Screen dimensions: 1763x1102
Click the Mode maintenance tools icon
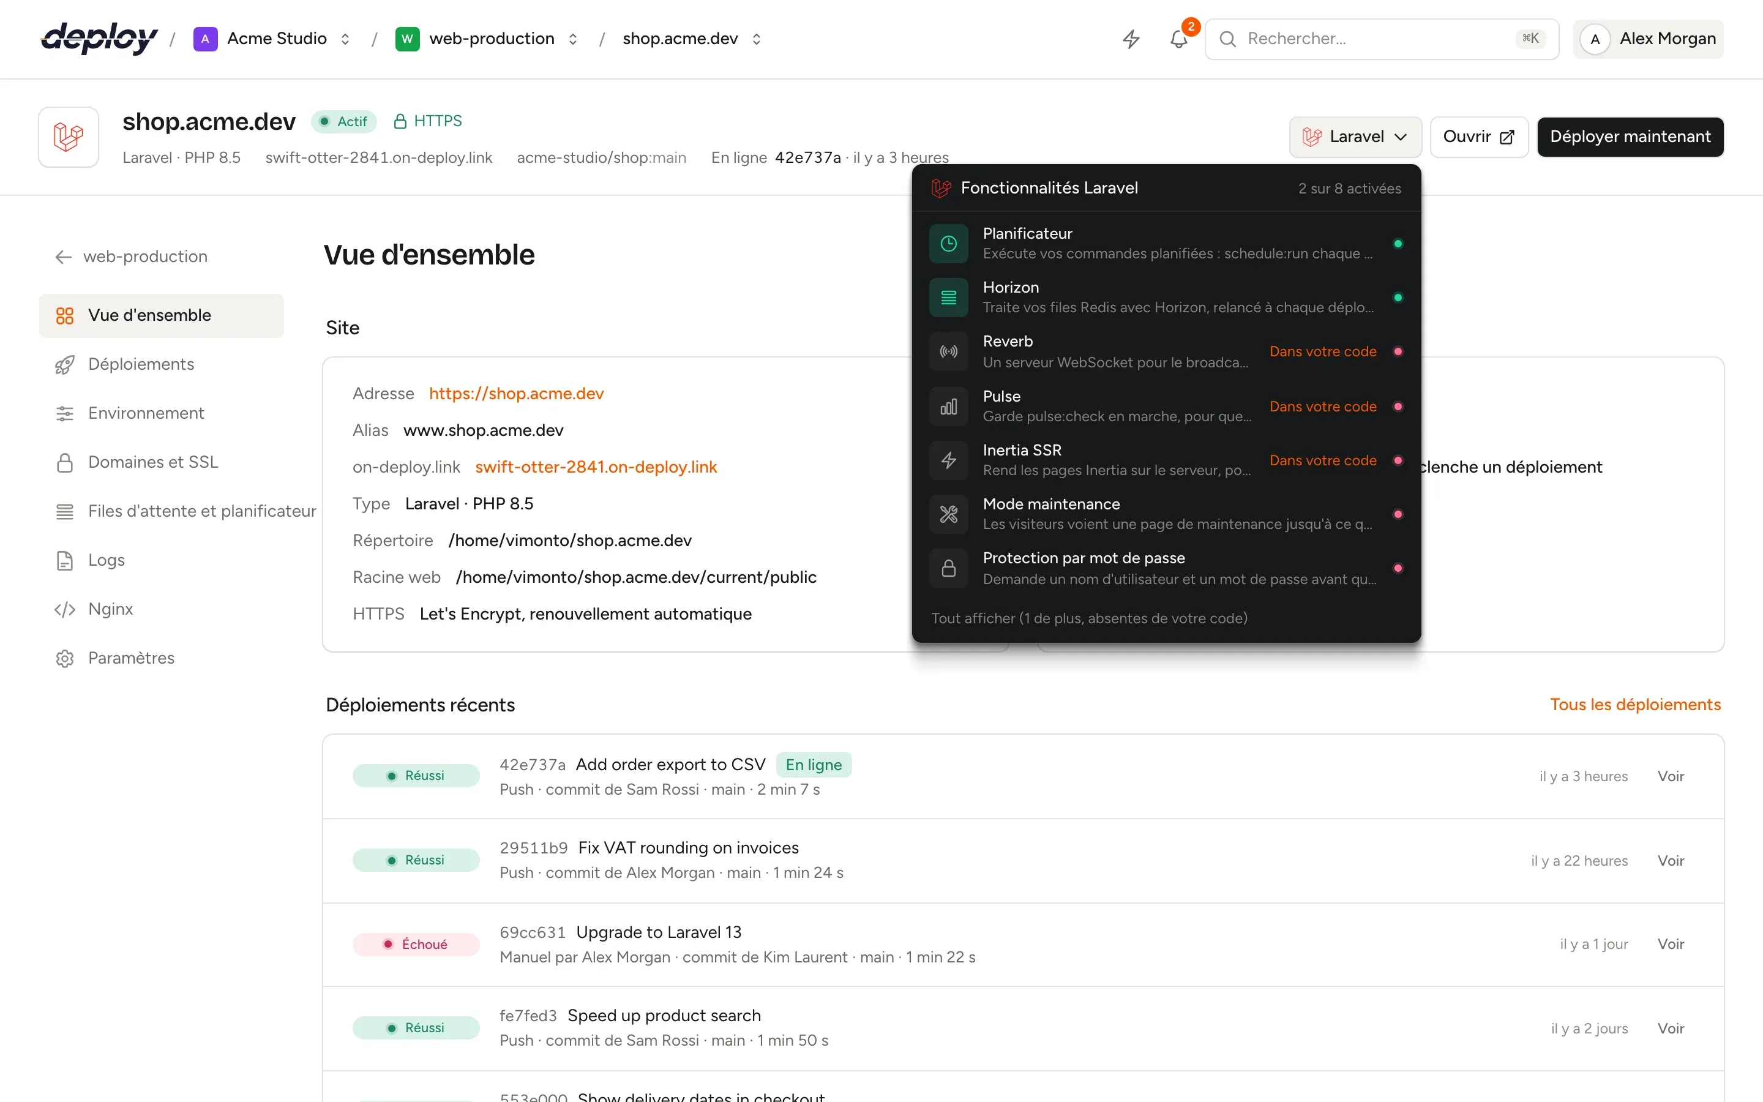point(948,514)
